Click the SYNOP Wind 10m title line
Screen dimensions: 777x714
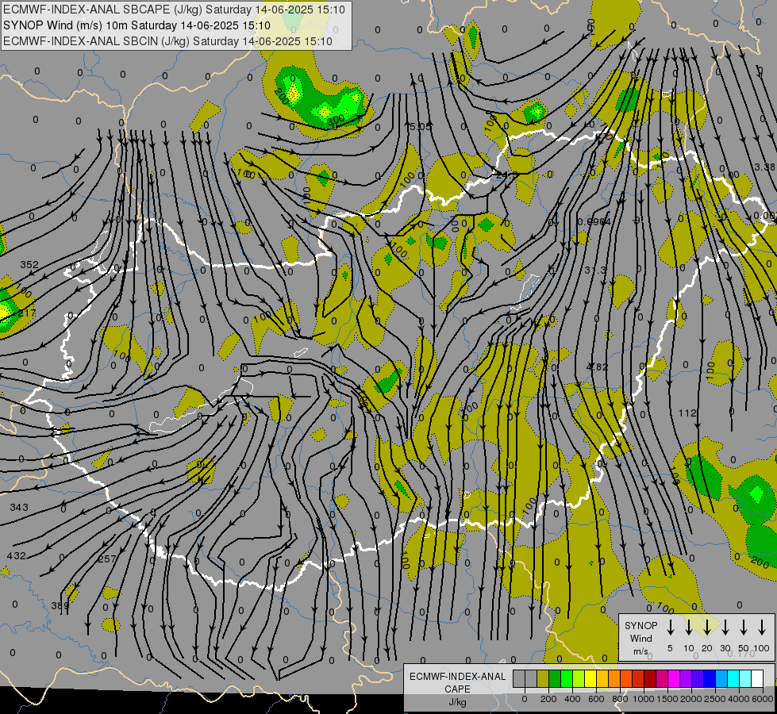click(x=137, y=25)
